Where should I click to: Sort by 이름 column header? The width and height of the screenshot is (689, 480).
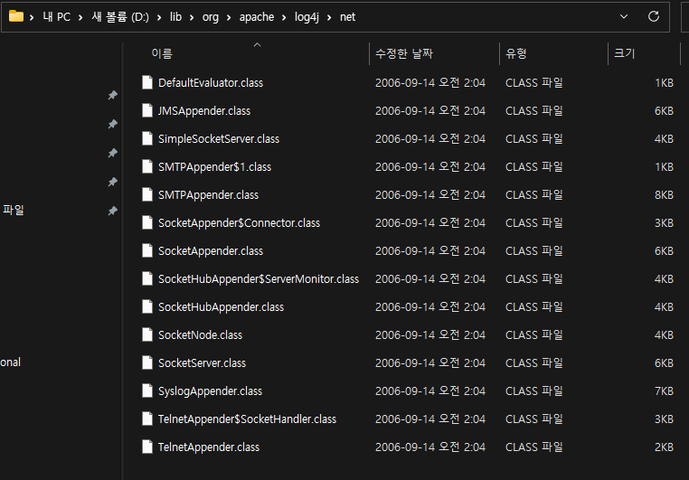point(162,53)
